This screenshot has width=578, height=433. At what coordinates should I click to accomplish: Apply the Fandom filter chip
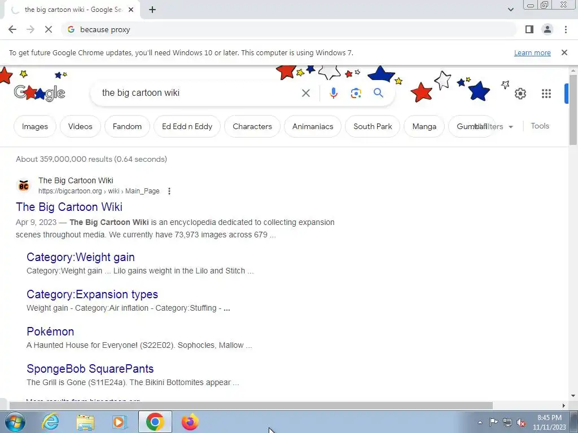pos(127,126)
